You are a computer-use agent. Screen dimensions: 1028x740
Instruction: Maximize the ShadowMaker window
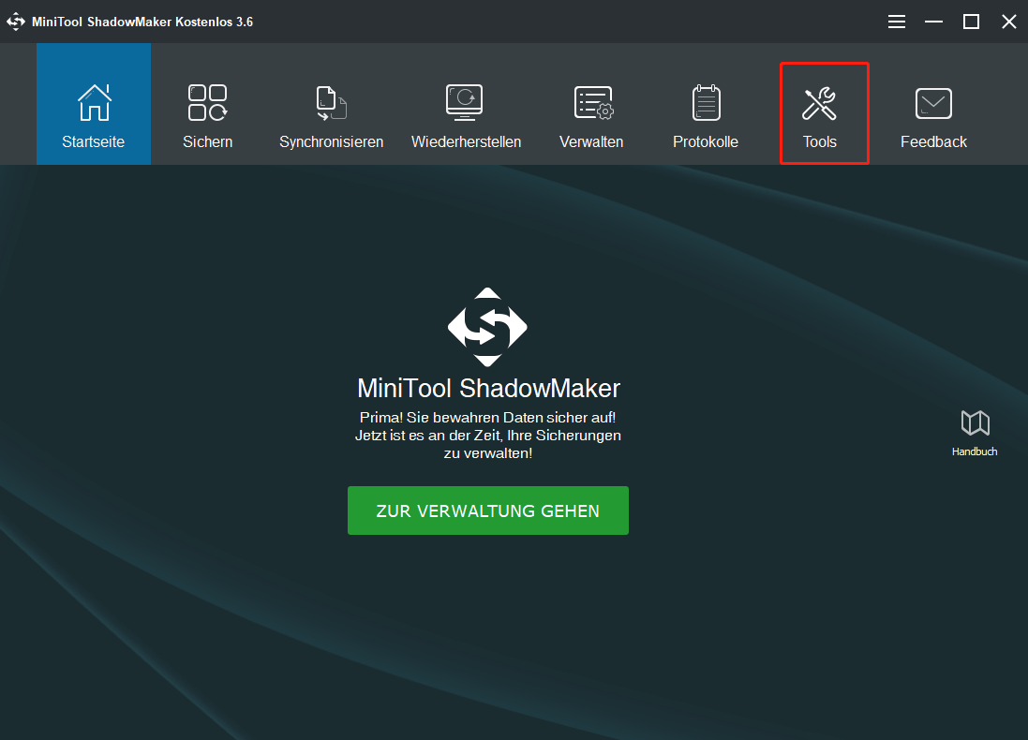971,22
